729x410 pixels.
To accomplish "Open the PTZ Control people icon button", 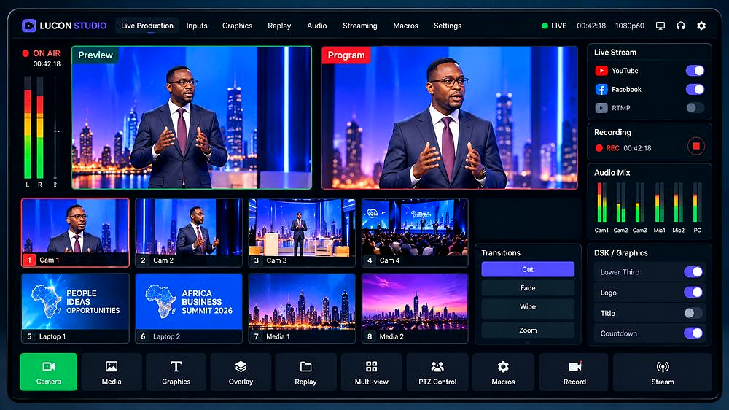I will [x=437, y=372].
